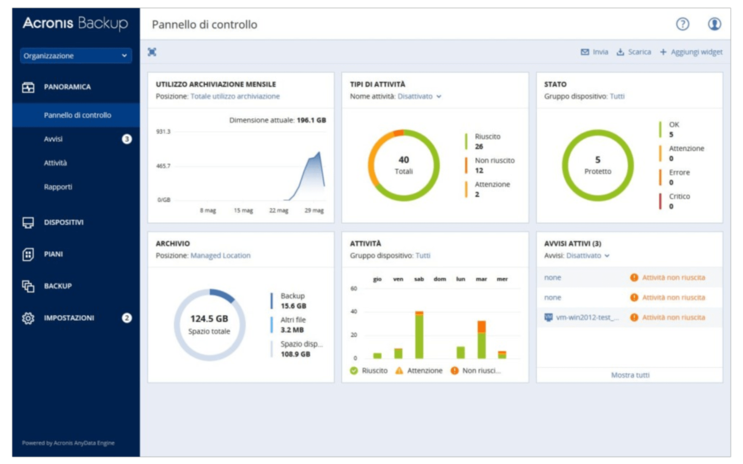Click the Panoramica dashboard icon
743x464 pixels.
(x=28, y=87)
